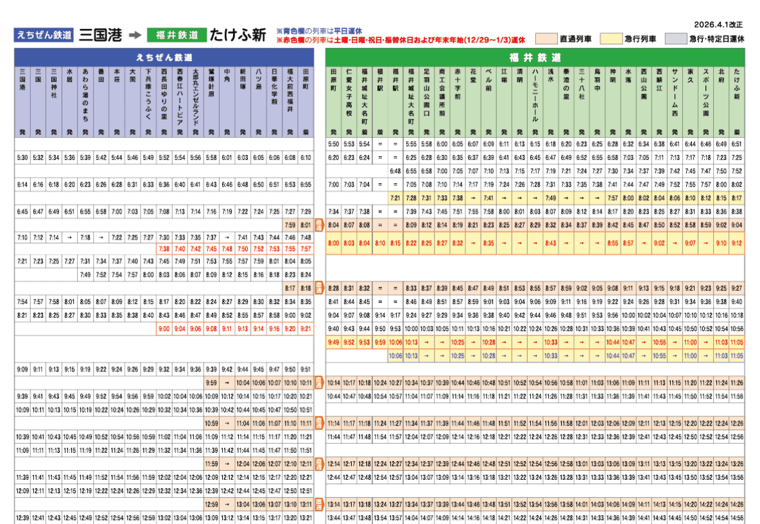Click the 直通 icon in the 10:11 arrival row
The width and height of the screenshot is (760, 524).
(318, 383)
